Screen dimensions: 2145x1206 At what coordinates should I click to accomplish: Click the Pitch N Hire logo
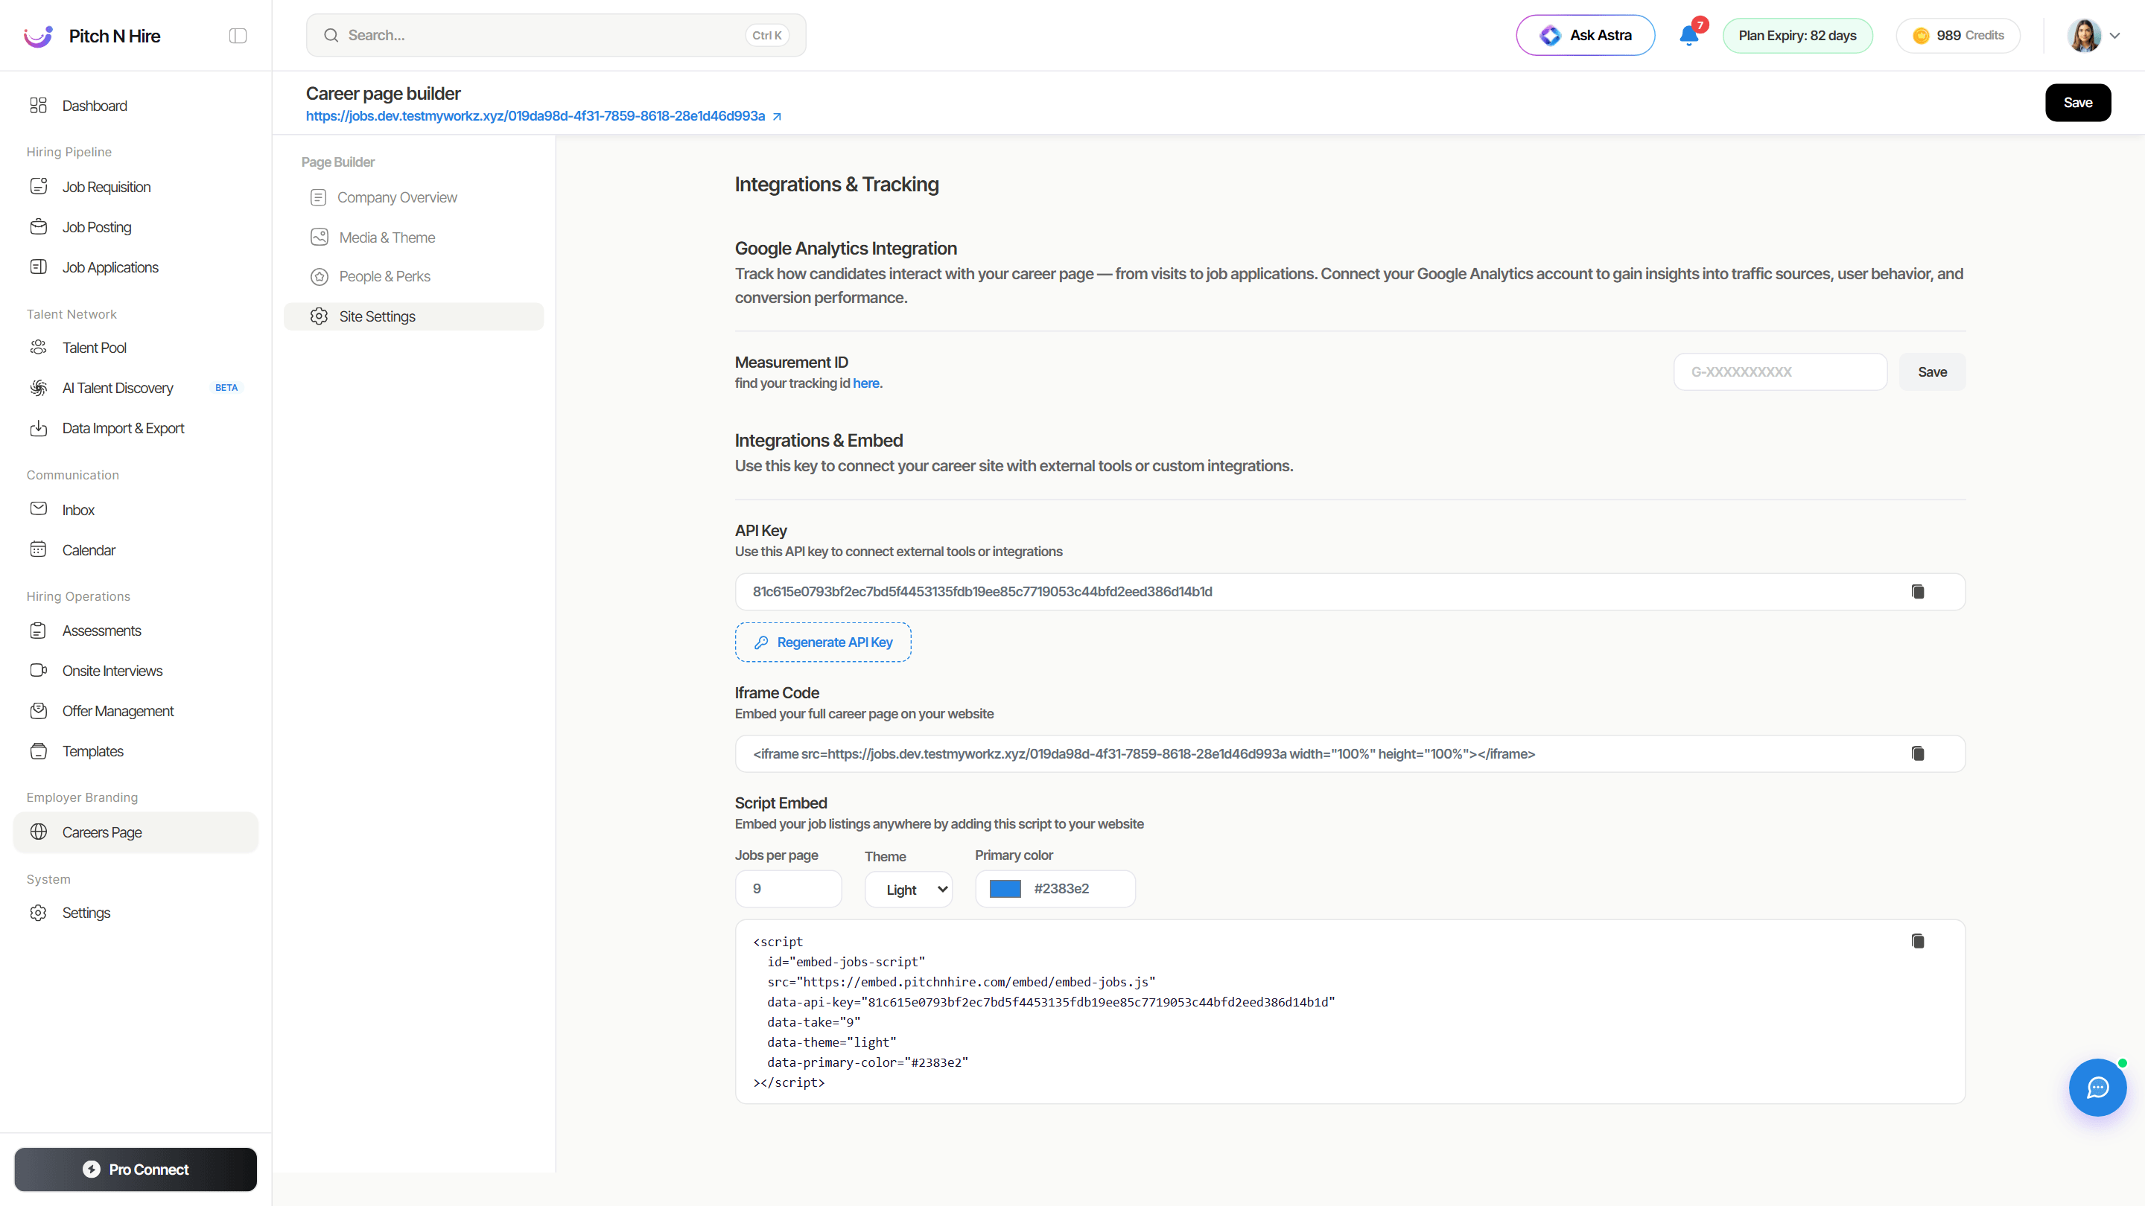pos(38,36)
